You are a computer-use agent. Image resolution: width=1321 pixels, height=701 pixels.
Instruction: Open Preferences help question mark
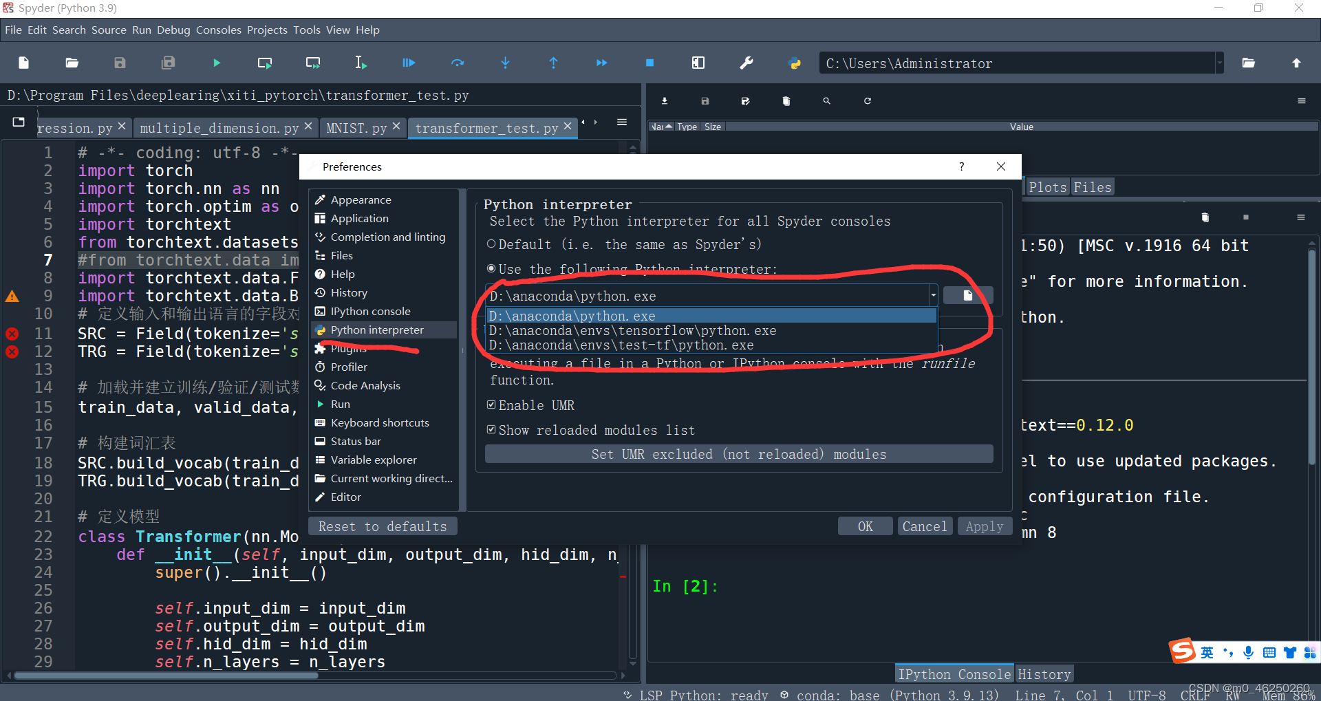(x=962, y=166)
